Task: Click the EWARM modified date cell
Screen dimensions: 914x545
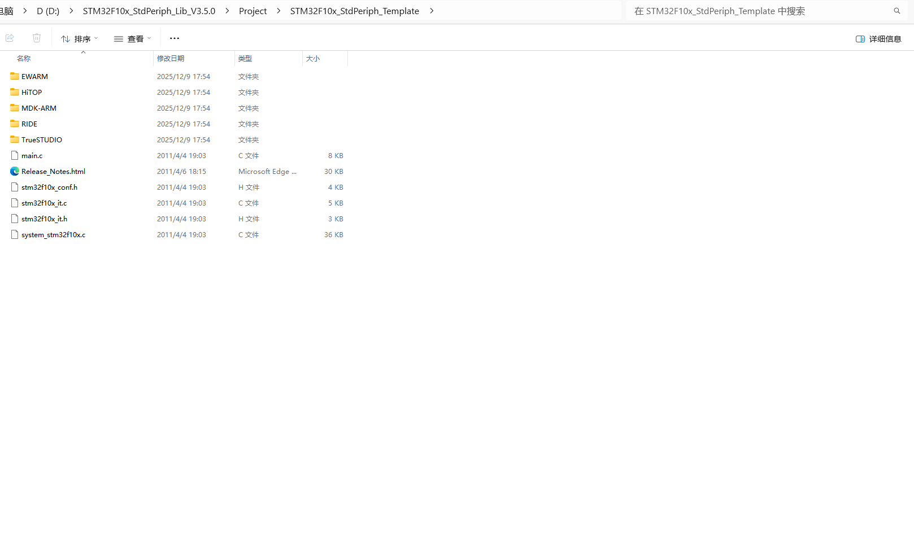Action: [184, 76]
